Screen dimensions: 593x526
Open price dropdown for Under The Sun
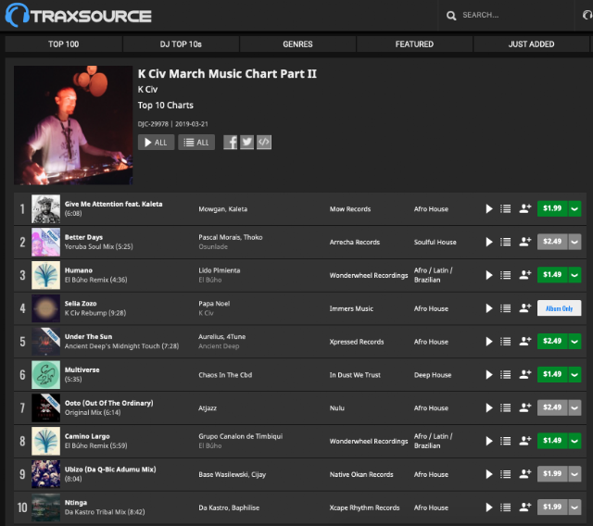pyautogui.click(x=574, y=342)
